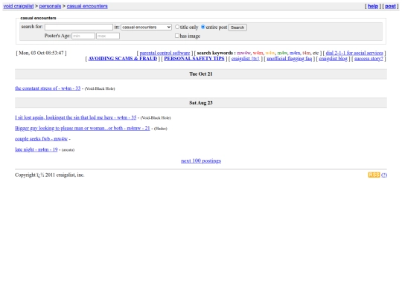Select the entire post radio button
Viewport: 402px width, 301px height.
click(203, 27)
